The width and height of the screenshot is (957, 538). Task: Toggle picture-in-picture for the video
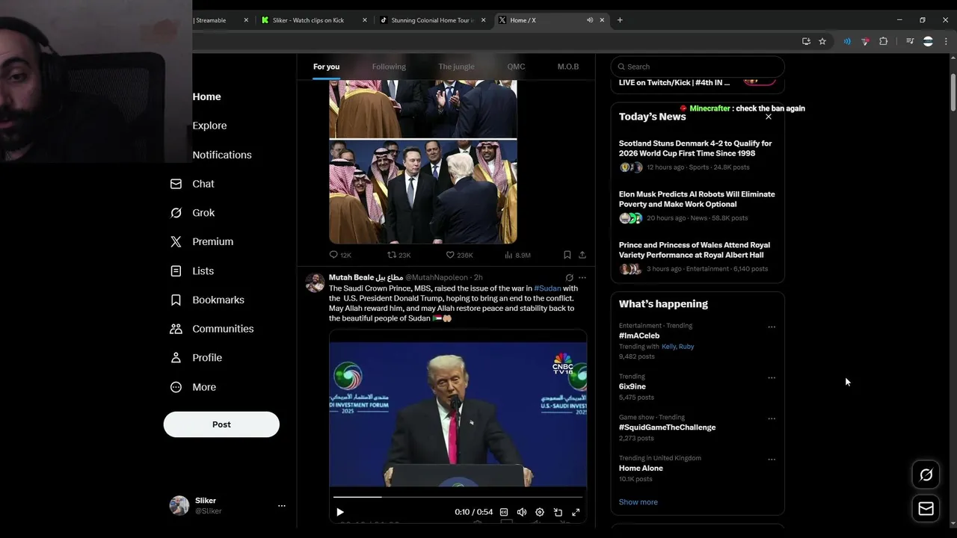558,512
